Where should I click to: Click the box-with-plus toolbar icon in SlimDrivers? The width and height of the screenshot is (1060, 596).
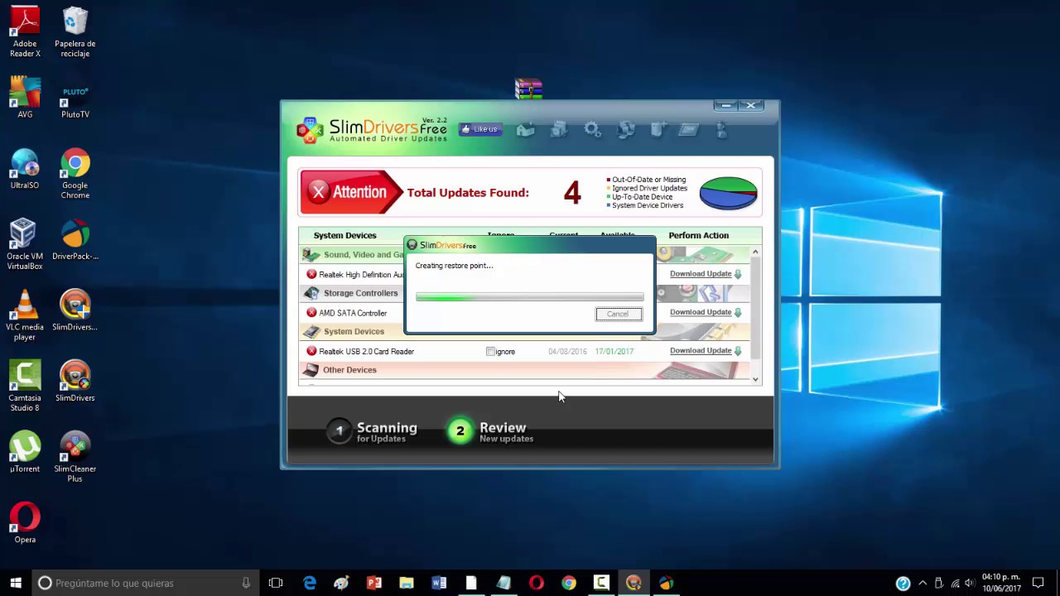pyautogui.click(x=658, y=129)
